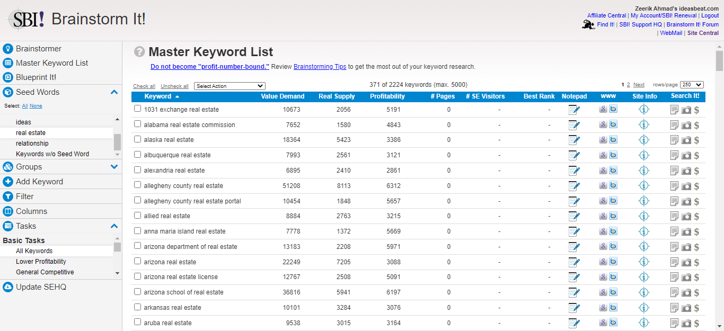
Task: Open Google search icon for 1031 exchange real estate
Action: tap(603, 109)
